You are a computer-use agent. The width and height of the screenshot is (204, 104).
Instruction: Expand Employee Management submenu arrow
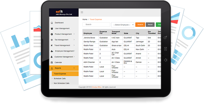75,51
